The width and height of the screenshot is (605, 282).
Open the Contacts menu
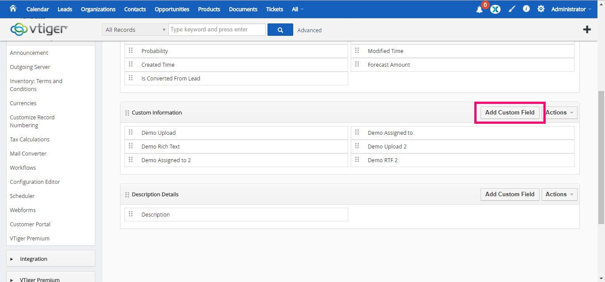(x=135, y=9)
